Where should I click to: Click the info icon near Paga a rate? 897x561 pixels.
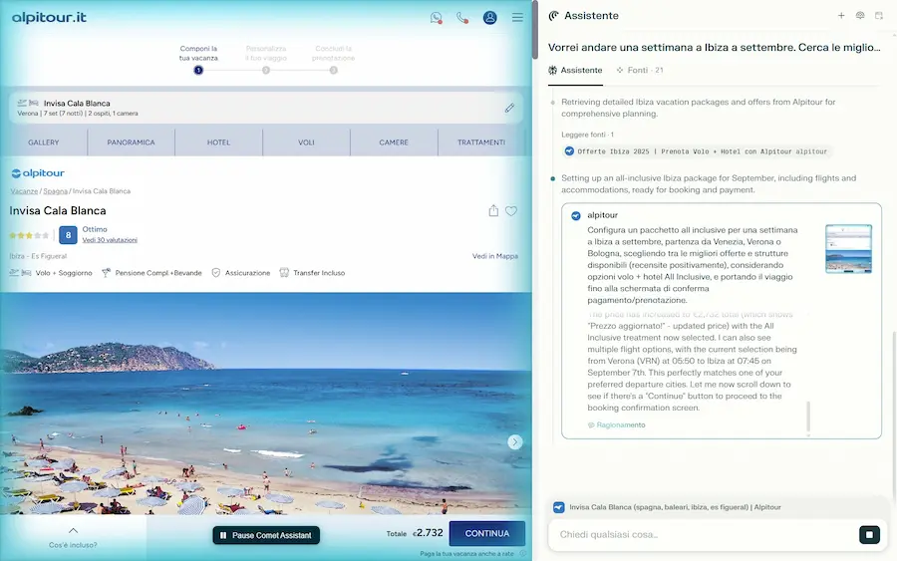[522, 554]
